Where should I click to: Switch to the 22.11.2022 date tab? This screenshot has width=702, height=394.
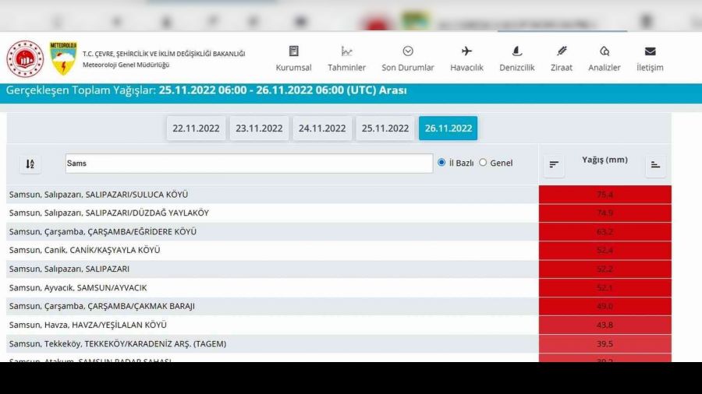point(196,128)
